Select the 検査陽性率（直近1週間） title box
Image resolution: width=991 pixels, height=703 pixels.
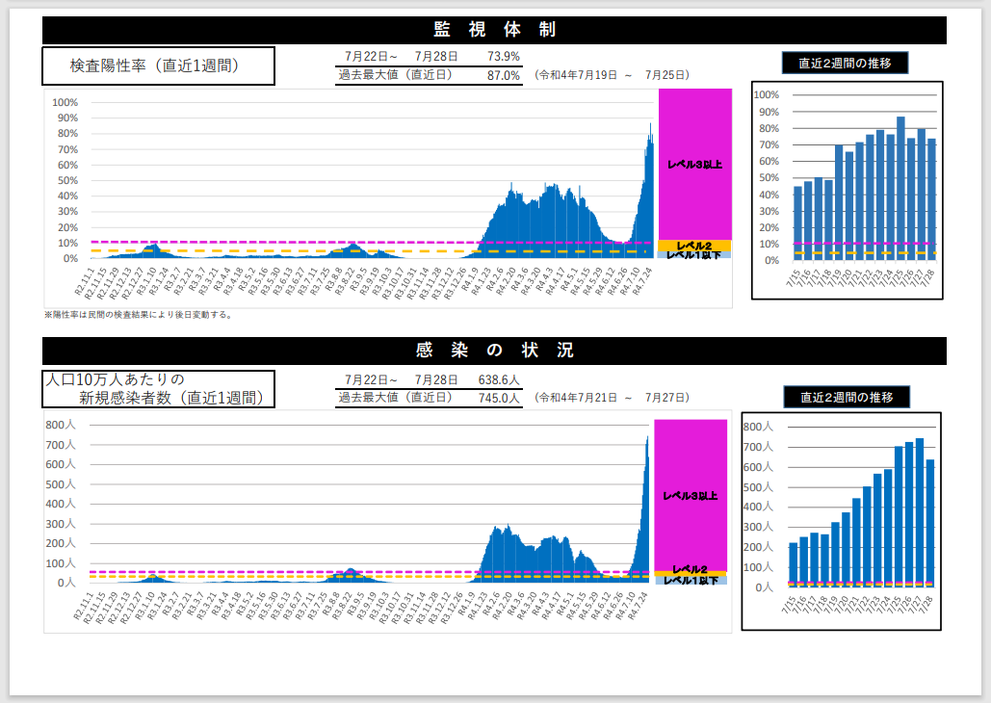[x=159, y=66]
